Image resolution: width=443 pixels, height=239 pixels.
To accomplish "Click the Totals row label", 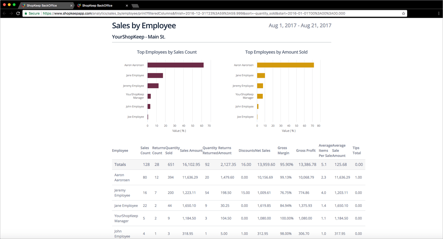I will [120, 165].
